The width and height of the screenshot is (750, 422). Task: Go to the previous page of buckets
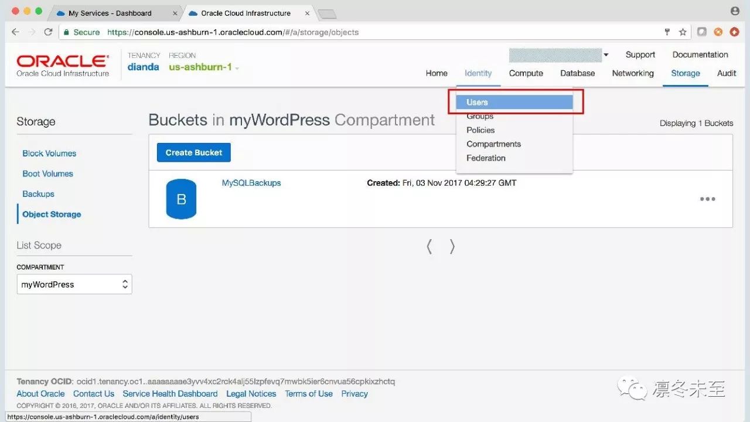click(x=429, y=247)
